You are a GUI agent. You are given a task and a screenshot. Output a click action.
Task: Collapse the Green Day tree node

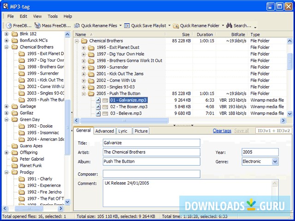6,120
